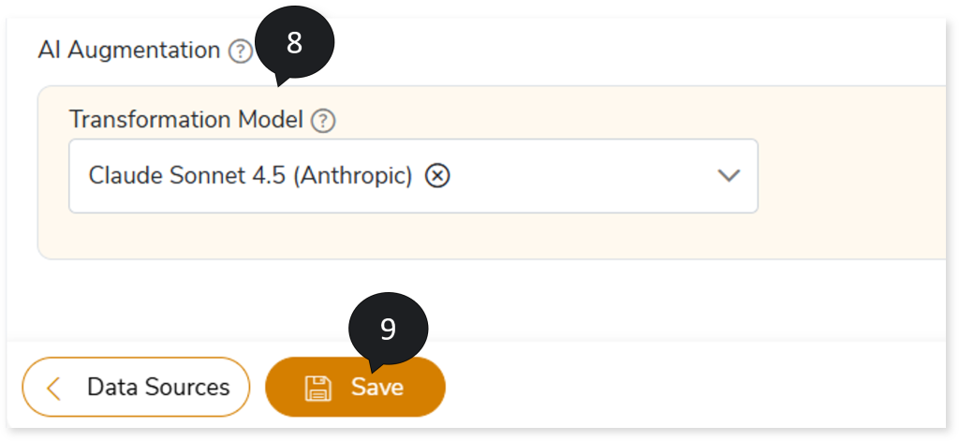Click the numbered callout bubble 8
The width and height of the screenshot is (959, 441).
point(294,43)
